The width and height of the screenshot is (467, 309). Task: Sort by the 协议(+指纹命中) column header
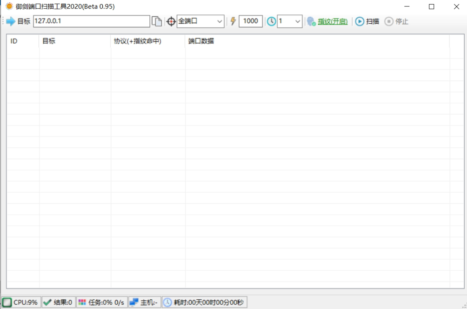pyautogui.click(x=147, y=41)
